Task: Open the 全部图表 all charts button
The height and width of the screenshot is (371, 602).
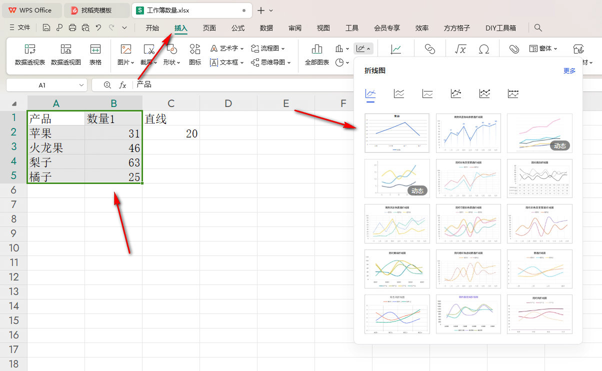Action: pyautogui.click(x=317, y=55)
